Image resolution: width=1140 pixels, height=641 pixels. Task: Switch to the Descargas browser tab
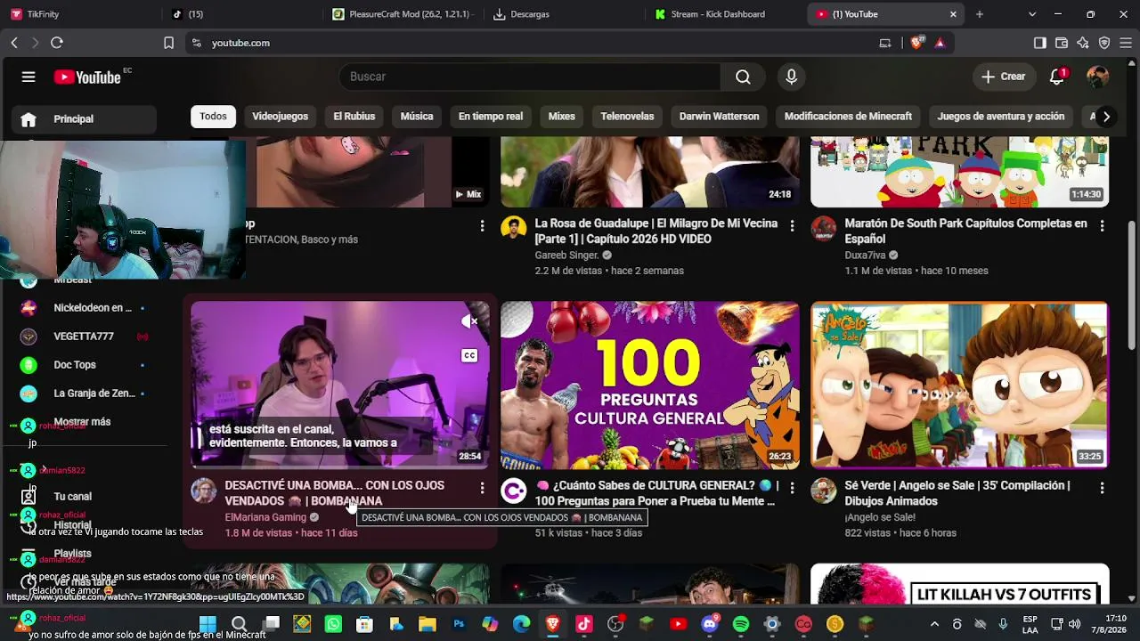[x=561, y=14]
